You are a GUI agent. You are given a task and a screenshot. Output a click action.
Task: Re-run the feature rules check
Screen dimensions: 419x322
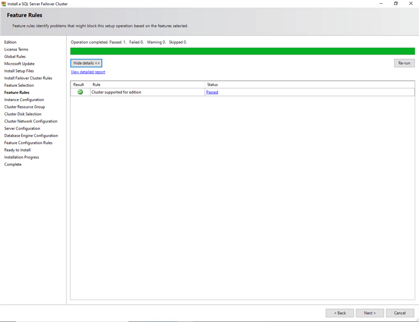pos(404,63)
